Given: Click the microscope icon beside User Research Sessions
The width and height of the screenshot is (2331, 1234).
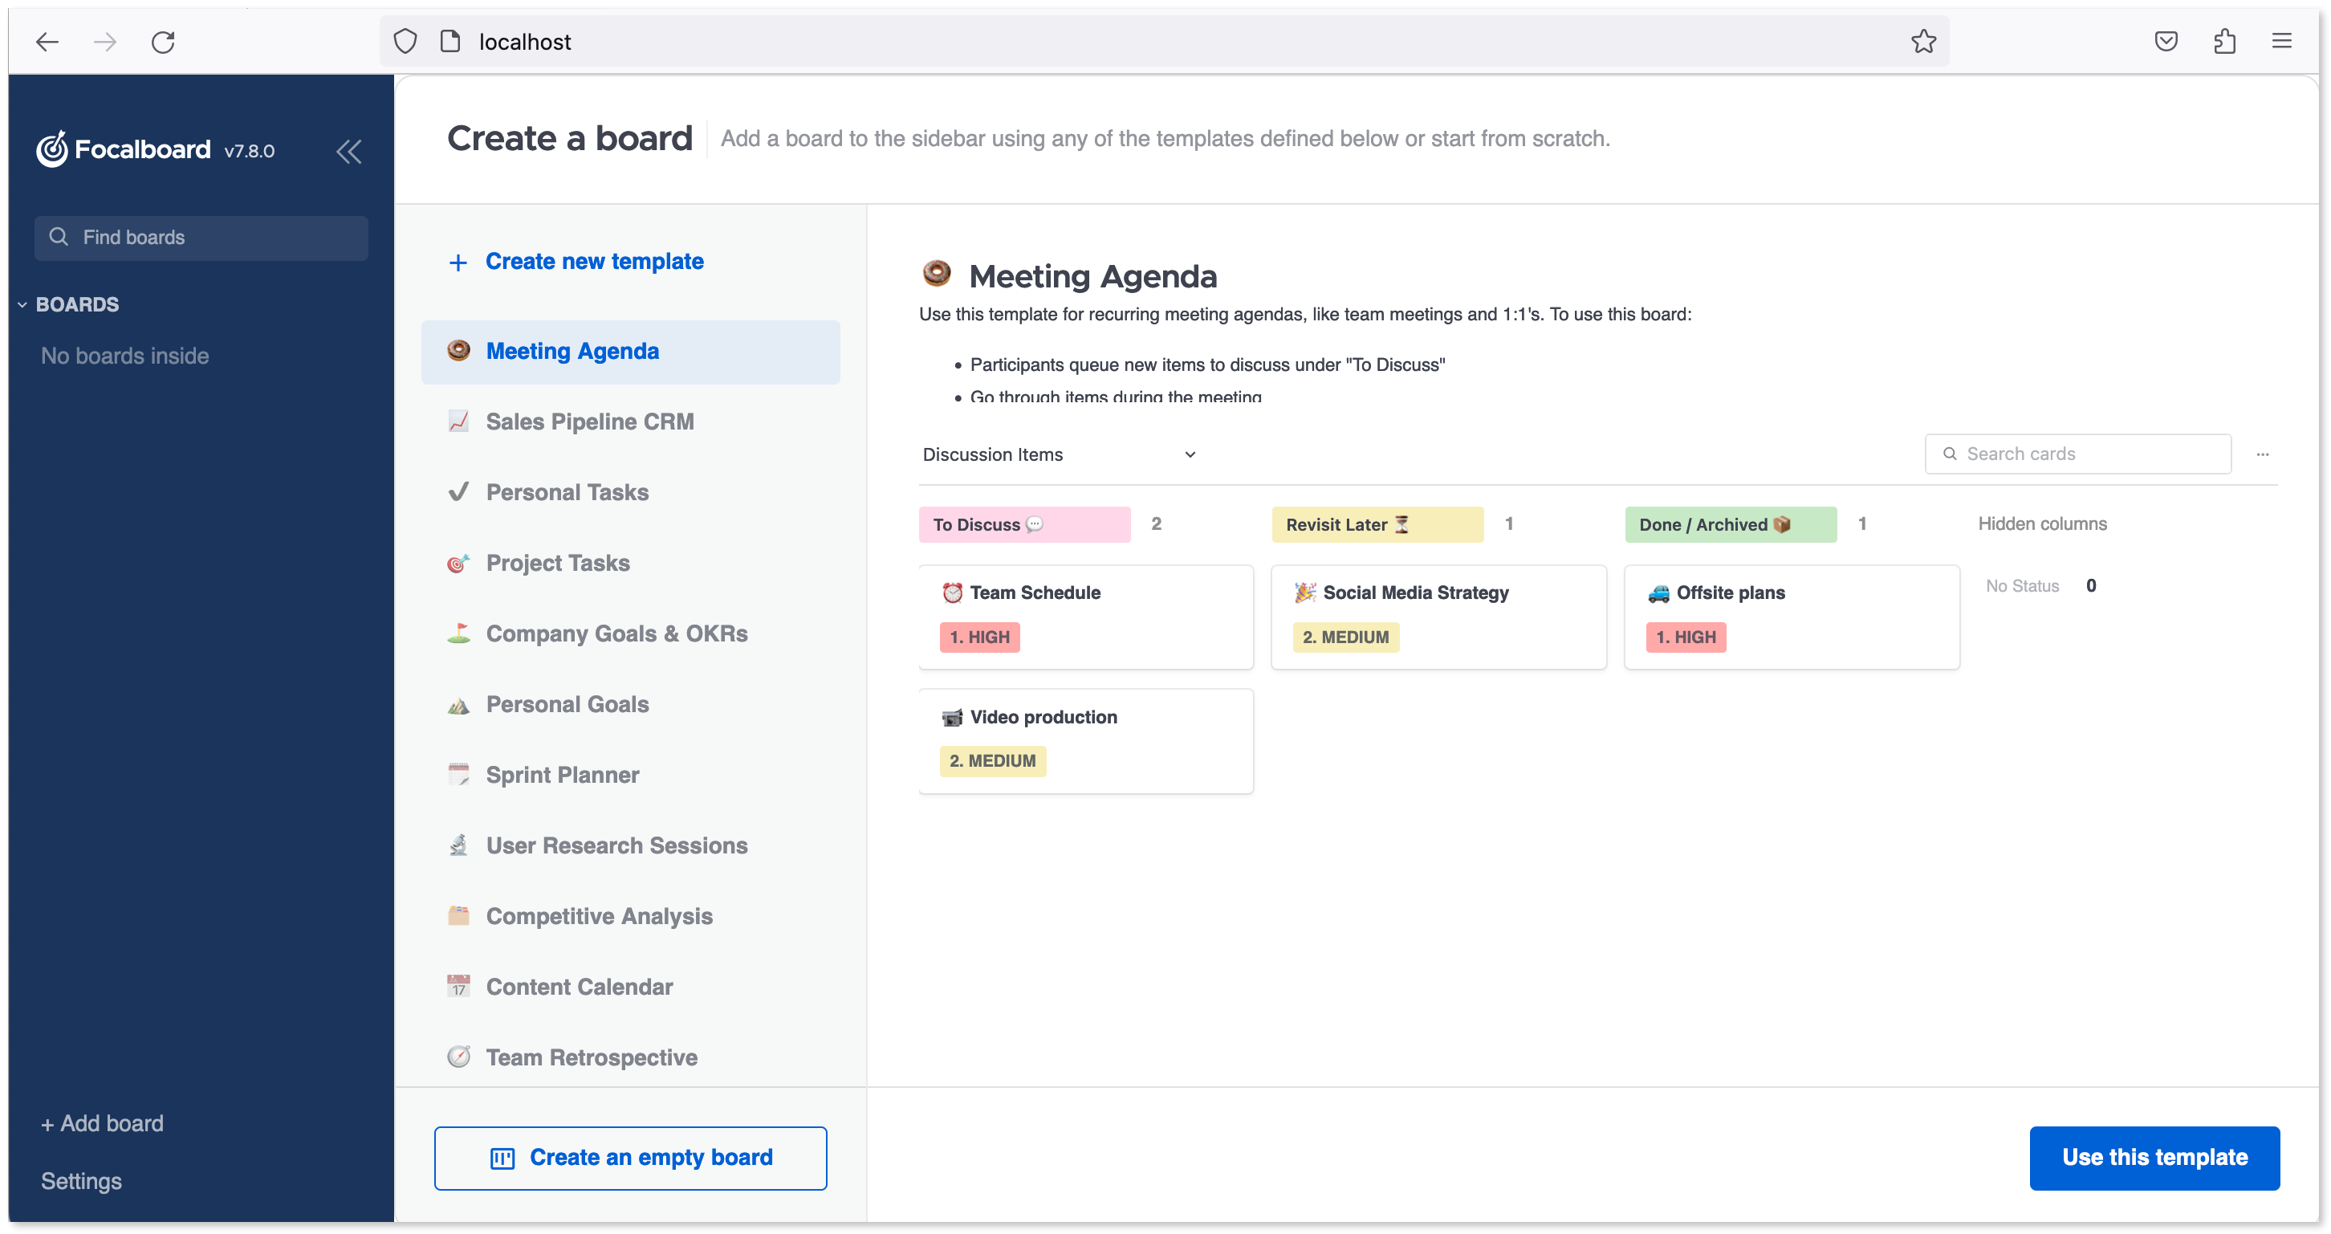Looking at the screenshot, I should pyautogui.click(x=459, y=845).
